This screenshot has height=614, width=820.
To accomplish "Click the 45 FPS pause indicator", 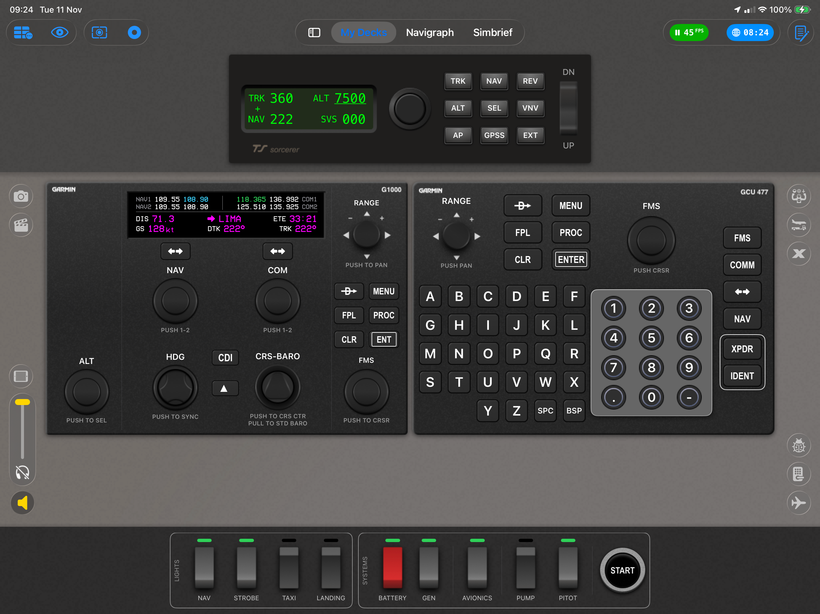I will (689, 33).
